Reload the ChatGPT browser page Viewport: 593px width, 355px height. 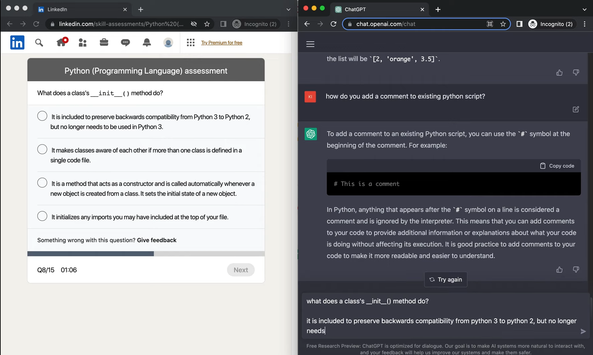click(x=334, y=24)
